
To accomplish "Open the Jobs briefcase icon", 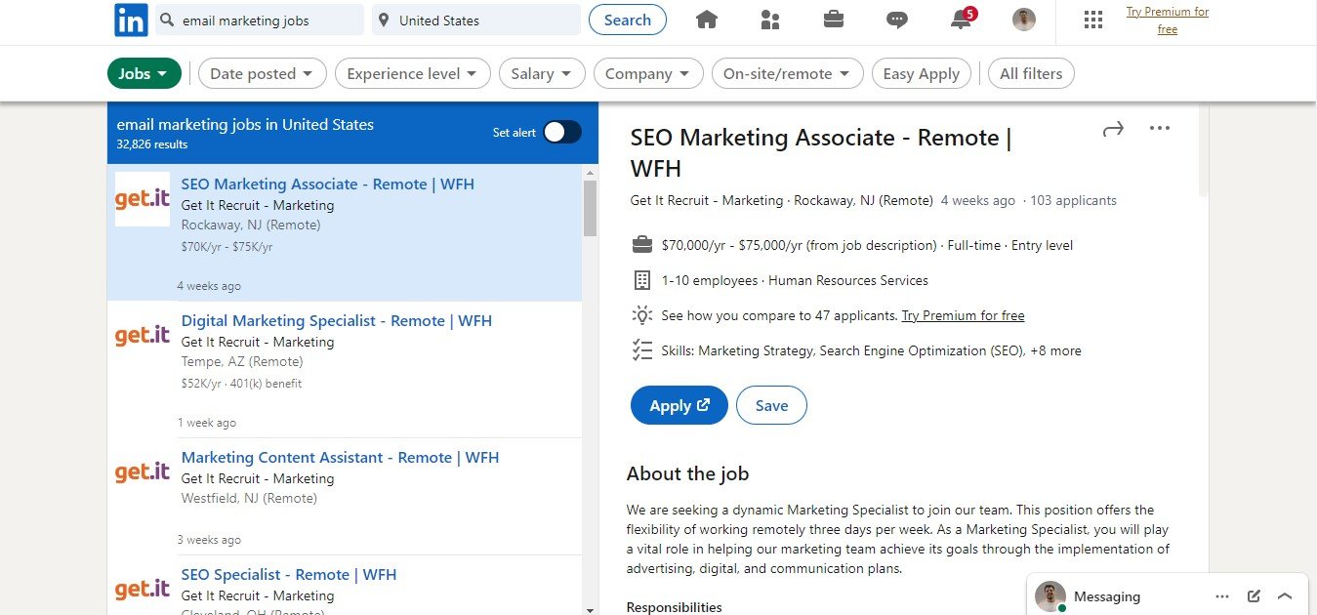I will [x=834, y=20].
